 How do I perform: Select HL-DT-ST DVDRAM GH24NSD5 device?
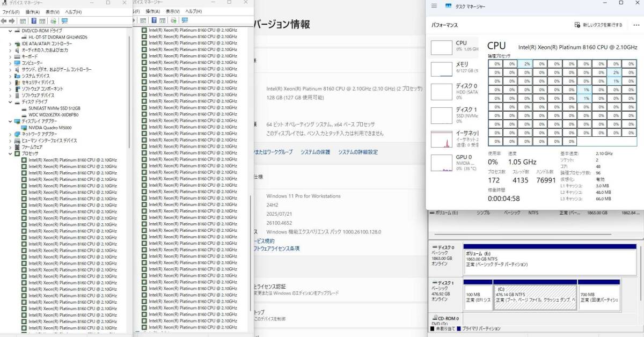click(58, 37)
